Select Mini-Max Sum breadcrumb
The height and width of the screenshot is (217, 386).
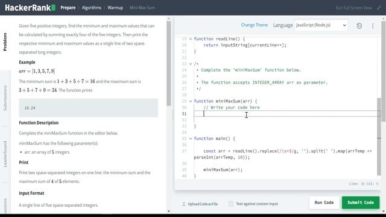tap(142, 8)
